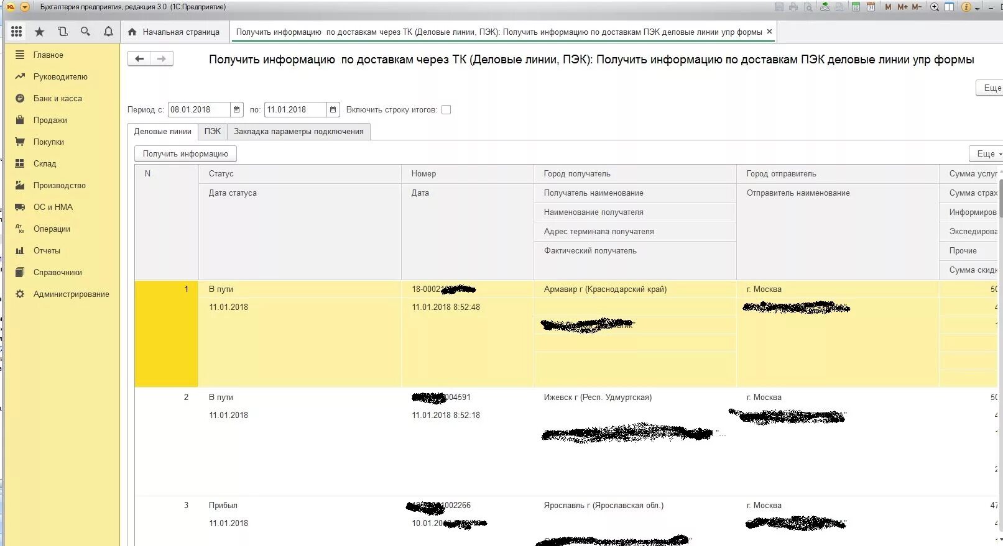Select cell Армавир г (Краснодарский край)
This screenshot has height=546, width=1003.
[635, 289]
